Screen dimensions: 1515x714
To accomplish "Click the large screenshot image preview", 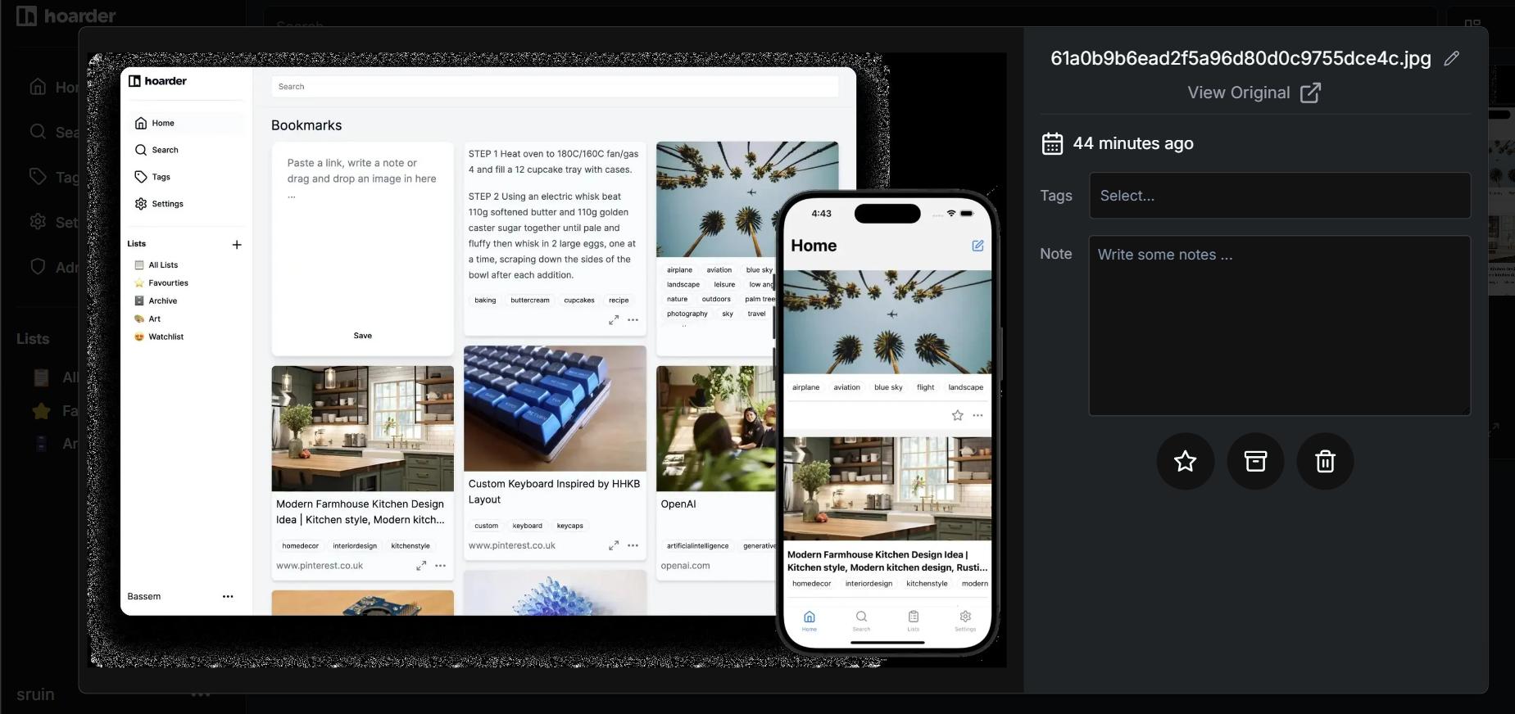I will tap(547, 360).
